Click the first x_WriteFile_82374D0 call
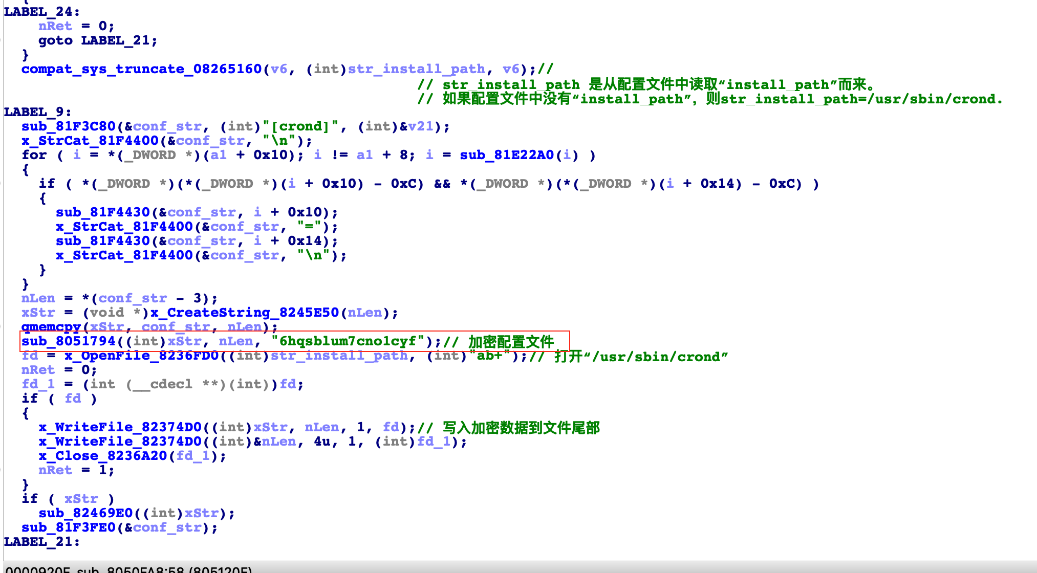Image resolution: width=1037 pixels, height=573 pixels. pyautogui.click(x=120, y=427)
